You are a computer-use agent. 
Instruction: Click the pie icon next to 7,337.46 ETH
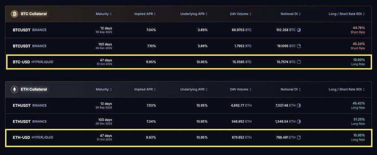[299, 105]
